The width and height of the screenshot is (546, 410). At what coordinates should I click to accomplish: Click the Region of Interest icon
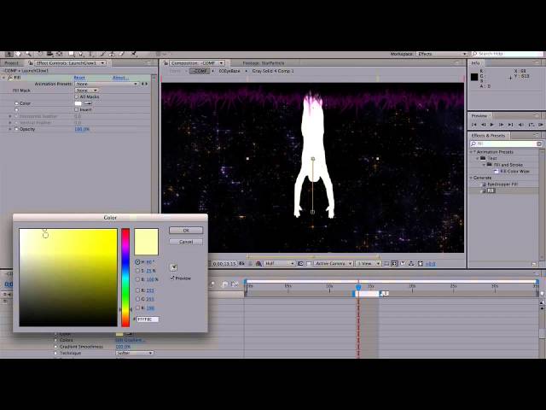pos(300,264)
